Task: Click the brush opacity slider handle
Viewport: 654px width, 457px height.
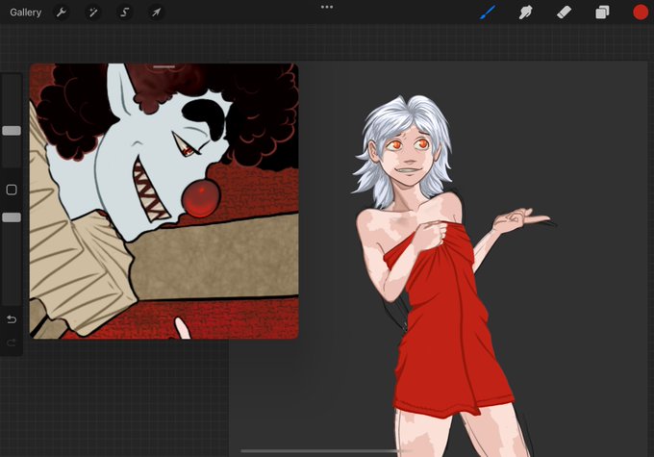Action: pos(12,217)
